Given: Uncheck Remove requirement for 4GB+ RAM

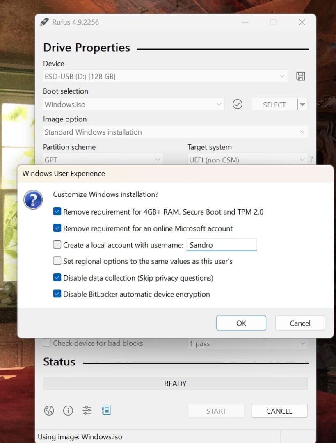Looking at the screenshot, I should (57, 212).
